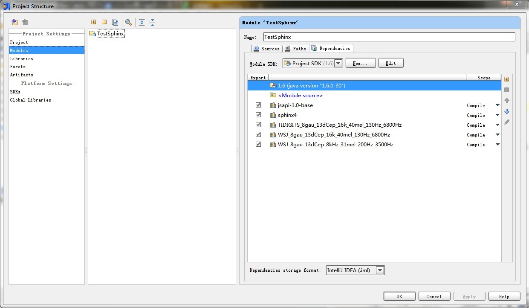The width and height of the screenshot is (529, 308).
Task: Open the dependencies storage format dropdown
Action: pyautogui.click(x=380, y=270)
